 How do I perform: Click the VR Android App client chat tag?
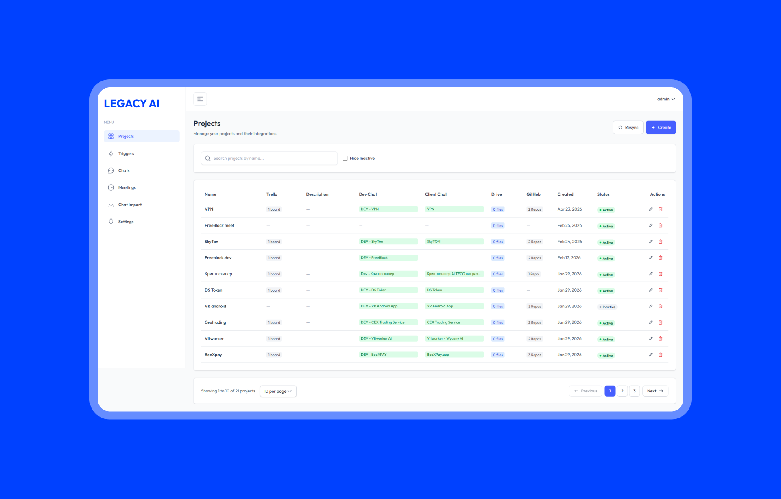[454, 306]
